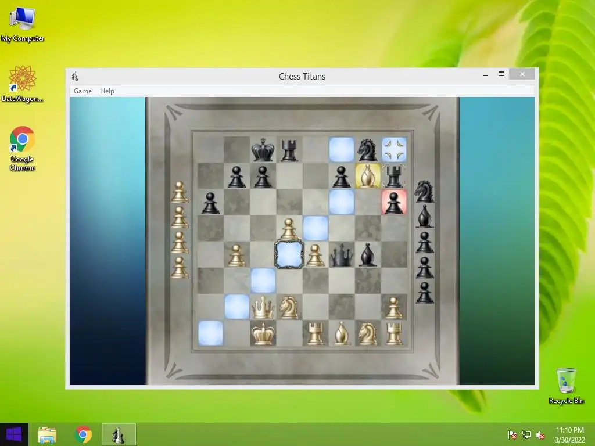Select the white rook in the bottom-right corner

[x=394, y=334]
